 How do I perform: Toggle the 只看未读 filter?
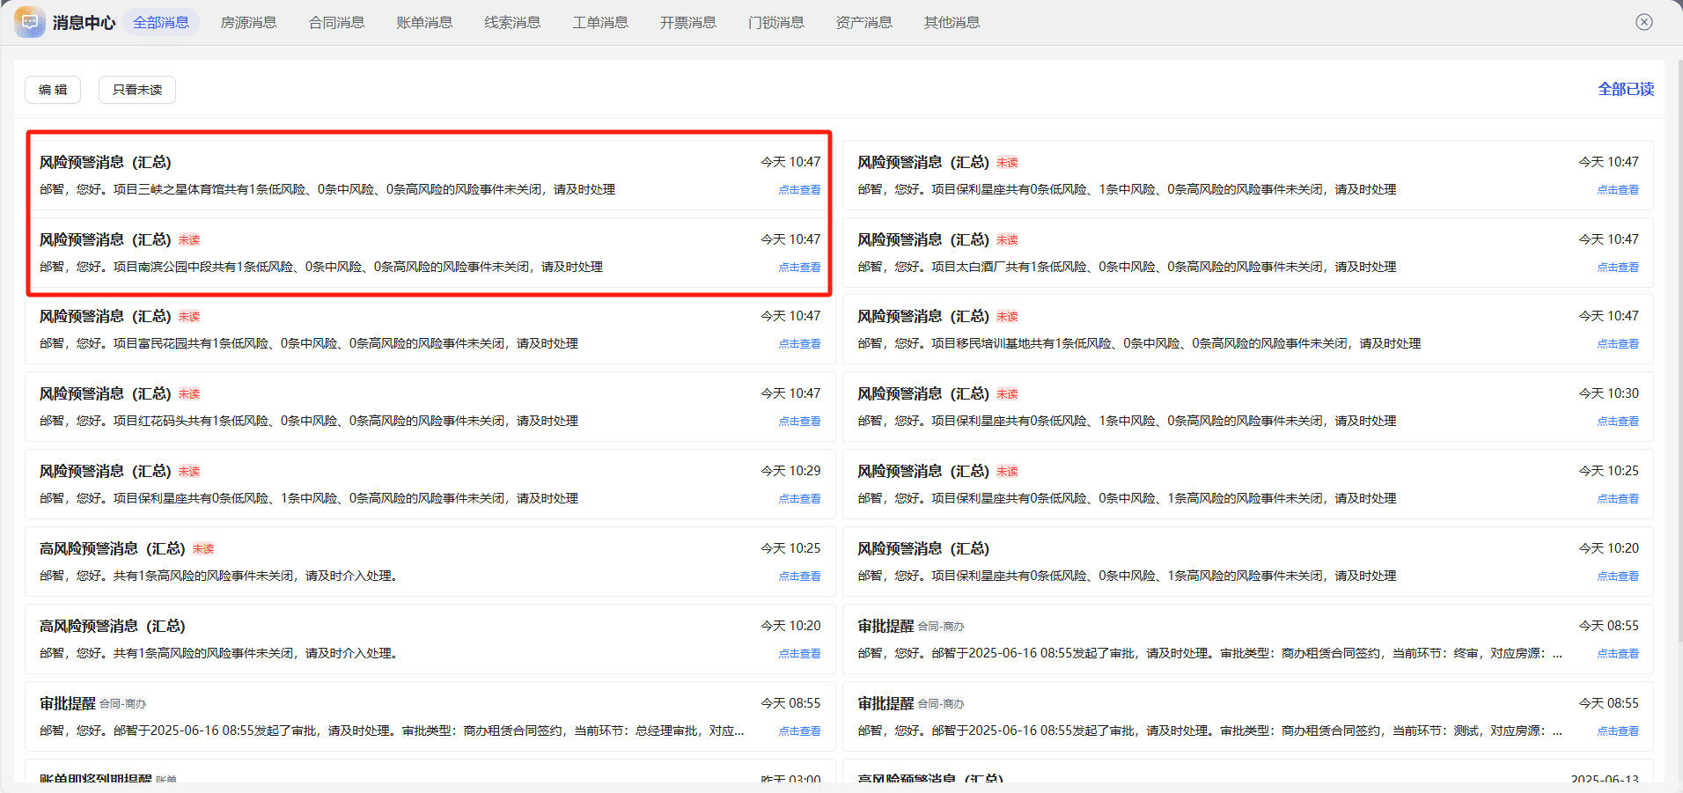click(137, 90)
